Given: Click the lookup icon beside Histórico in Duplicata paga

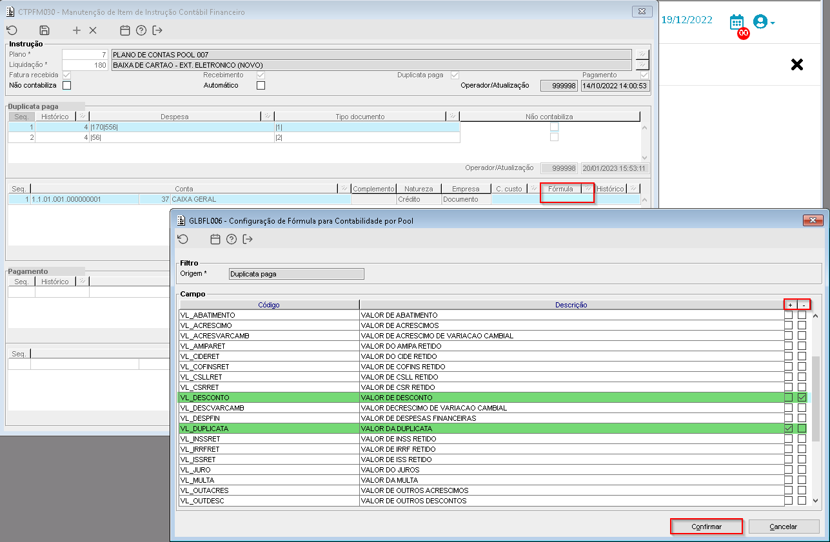Looking at the screenshot, I should 81,117.
